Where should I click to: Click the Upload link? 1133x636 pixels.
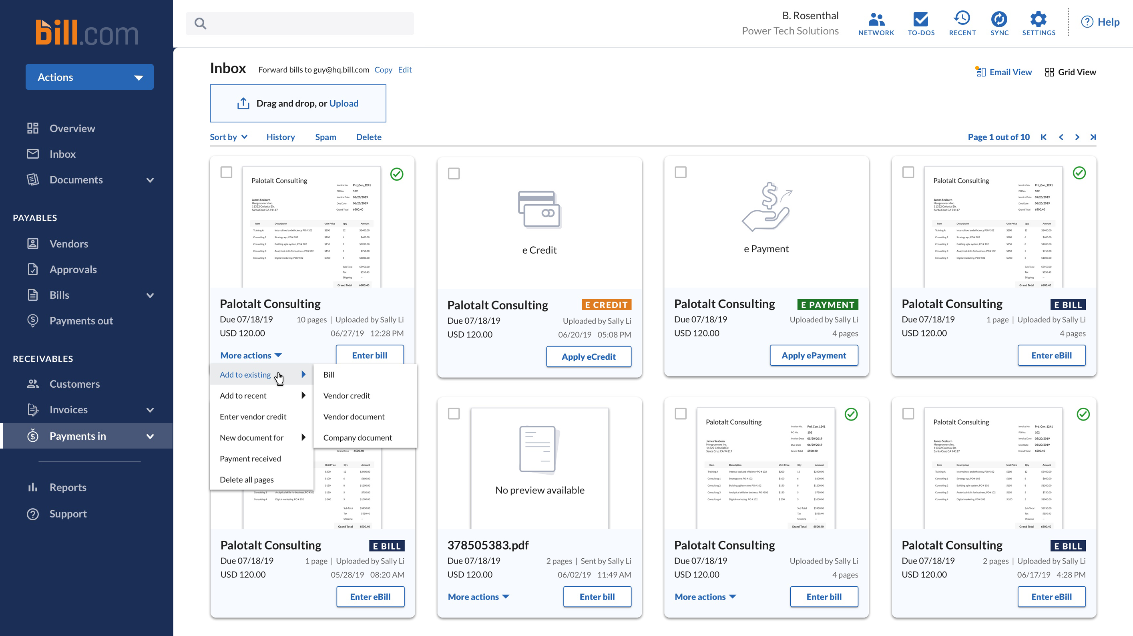[344, 103]
